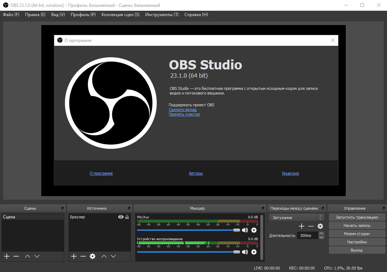Open the Лицензия link

pos(290,173)
